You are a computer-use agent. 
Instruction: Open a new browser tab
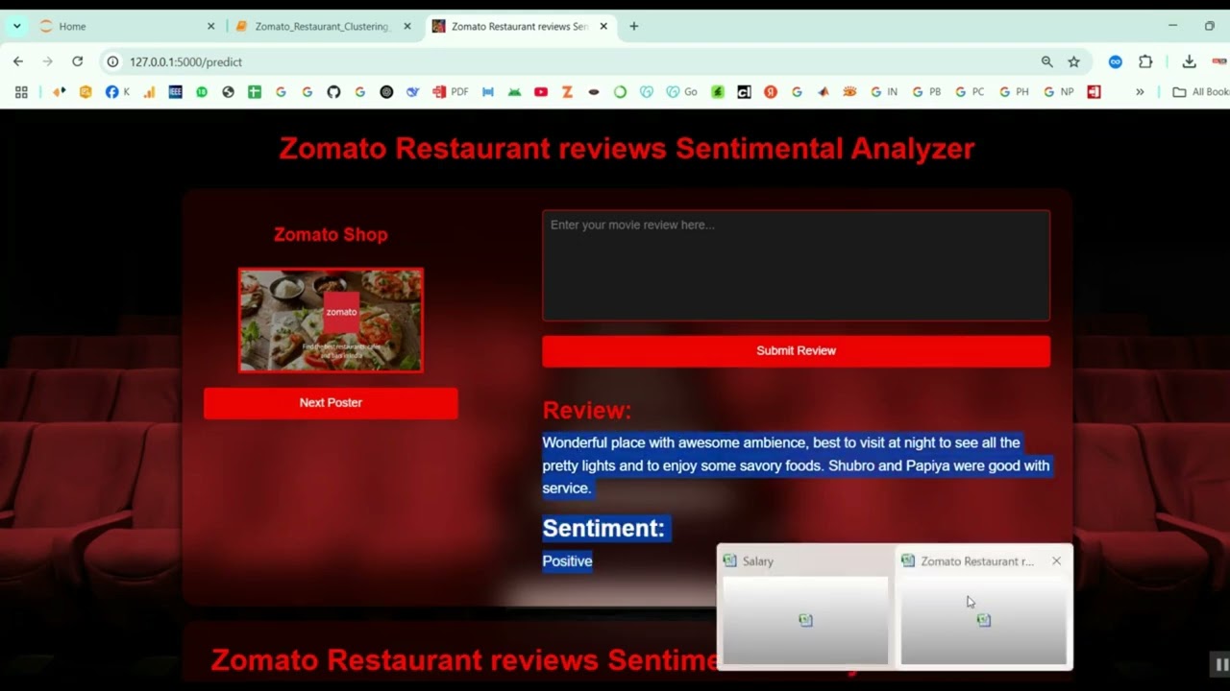[633, 26]
